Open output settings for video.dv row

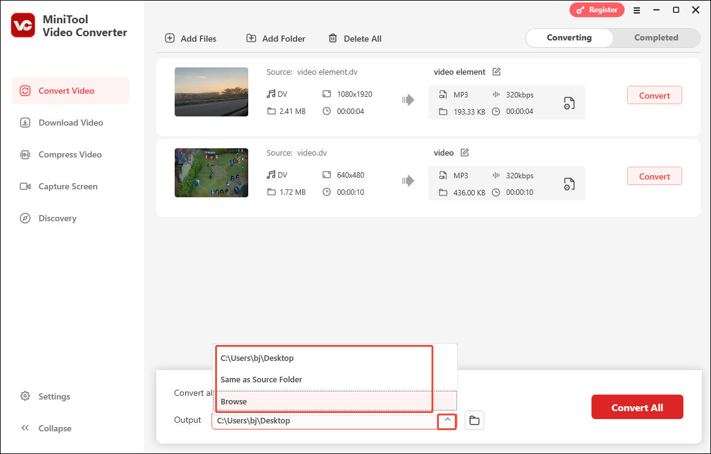click(x=569, y=184)
